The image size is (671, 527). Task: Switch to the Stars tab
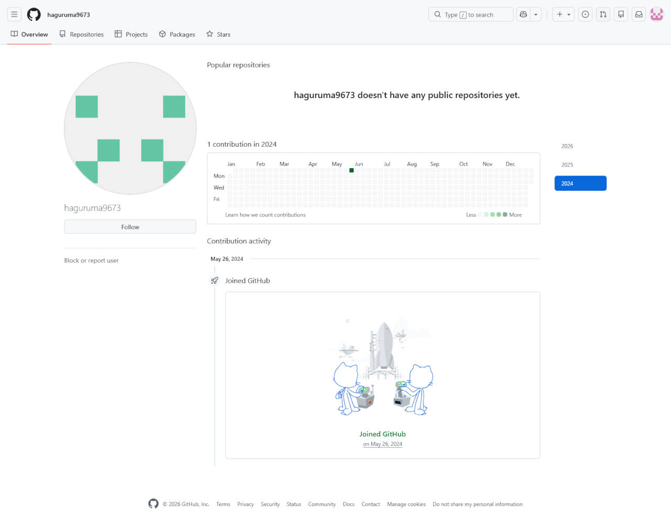point(218,34)
